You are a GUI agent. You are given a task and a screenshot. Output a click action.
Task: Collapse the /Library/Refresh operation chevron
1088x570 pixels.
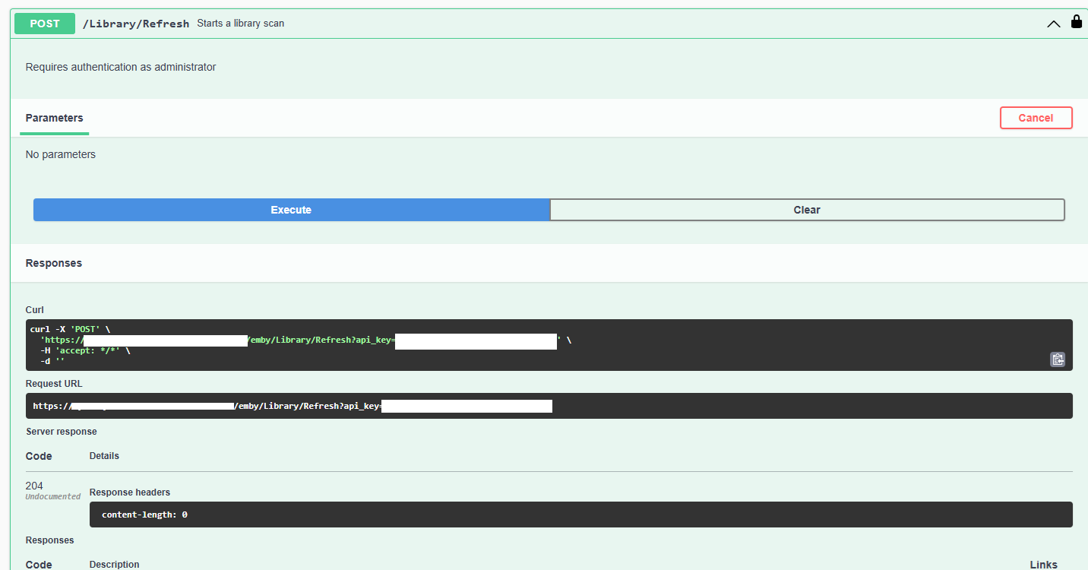coord(1053,24)
